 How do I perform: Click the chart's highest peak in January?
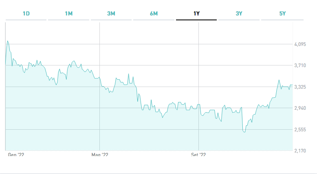pos(8,41)
